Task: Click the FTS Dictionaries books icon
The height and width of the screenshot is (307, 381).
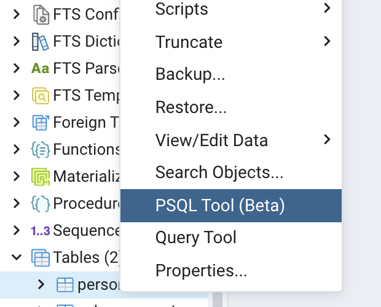Action: pyautogui.click(x=41, y=42)
